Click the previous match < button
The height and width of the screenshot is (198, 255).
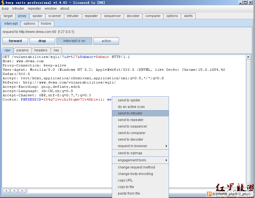[14, 191]
